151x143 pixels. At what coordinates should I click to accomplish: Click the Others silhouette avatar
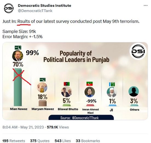[x=134, y=91]
